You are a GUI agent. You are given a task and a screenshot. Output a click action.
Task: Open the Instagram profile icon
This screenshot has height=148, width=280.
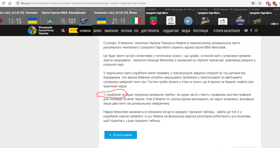pyautogui.click(x=256, y=30)
